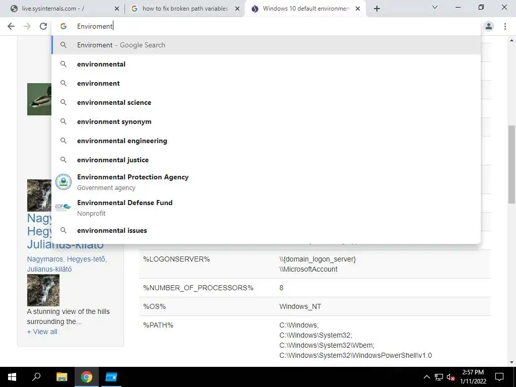Close the live.sysinternals.com tab

pyautogui.click(x=116, y=9)
